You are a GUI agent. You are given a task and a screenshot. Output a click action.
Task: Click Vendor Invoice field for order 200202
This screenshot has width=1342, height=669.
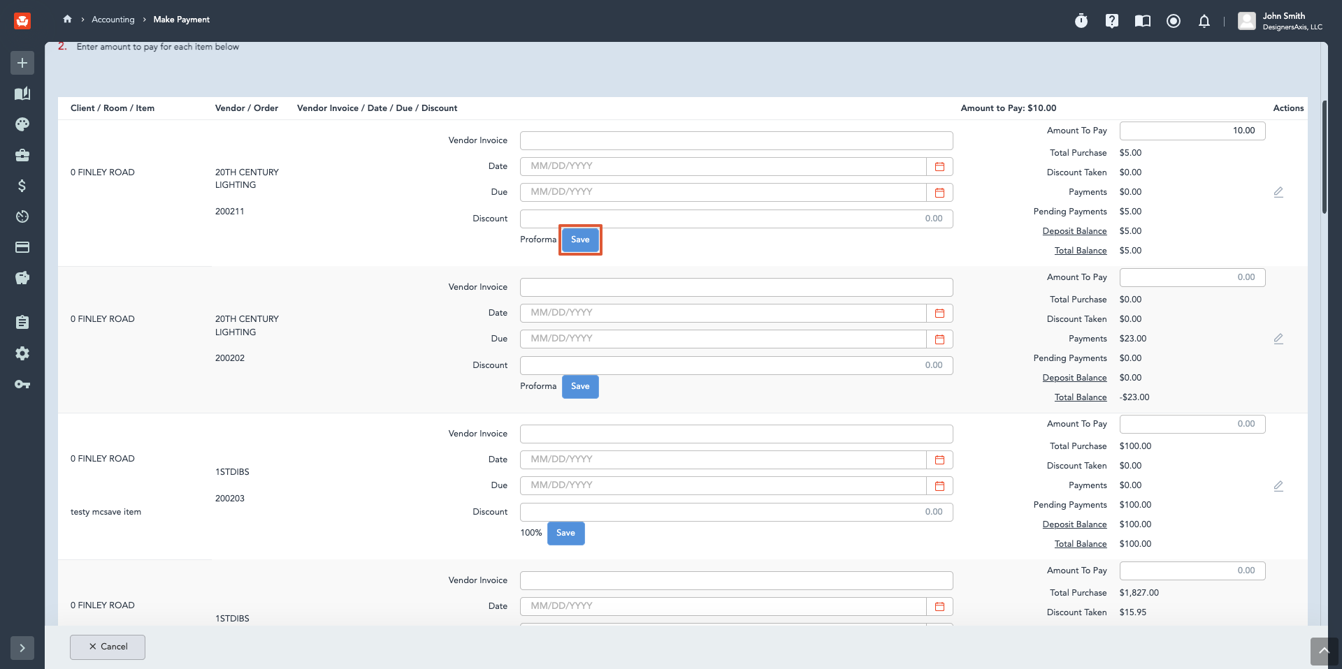pyautogui.click(x=736, y=287)
